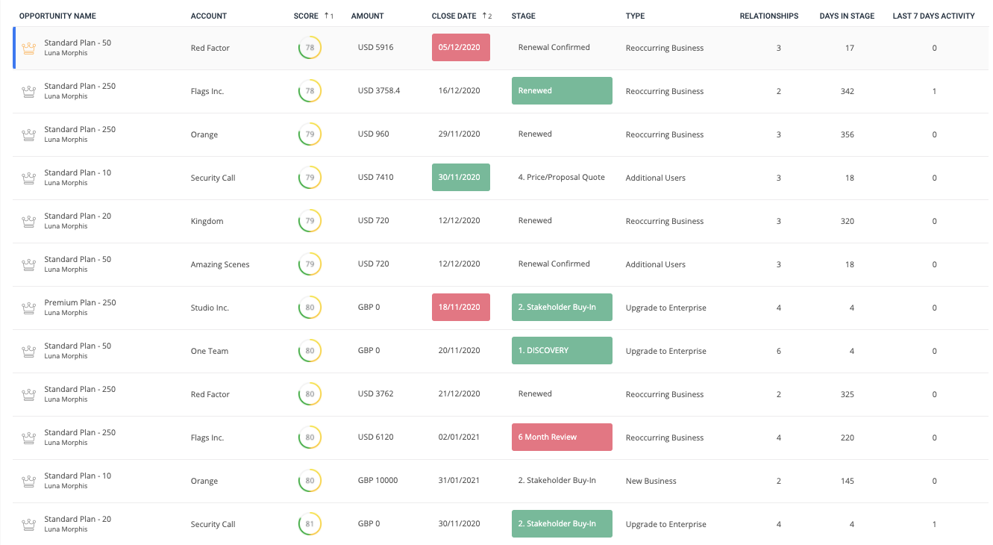Select the GBP 10000 amount cell

(x=378, y=481)
